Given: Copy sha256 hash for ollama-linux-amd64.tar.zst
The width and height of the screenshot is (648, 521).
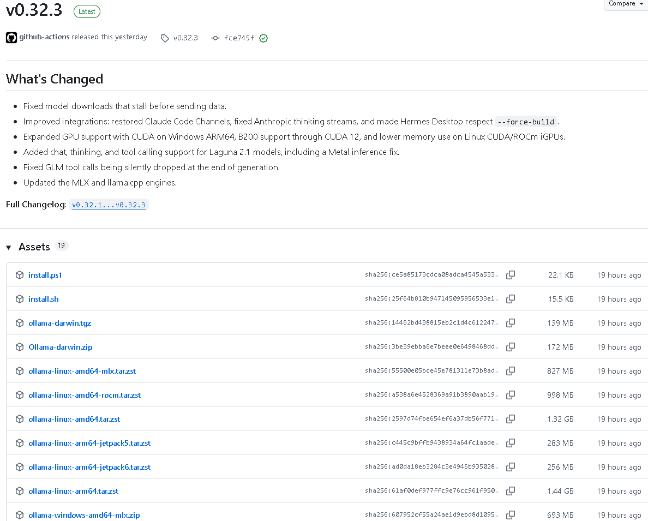Looking at the screenshot, I should click(x=511, y=419).
